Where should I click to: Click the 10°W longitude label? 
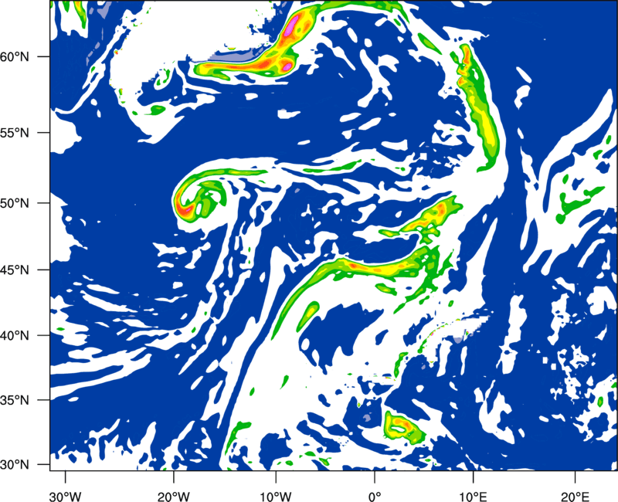tap(275, 497)
